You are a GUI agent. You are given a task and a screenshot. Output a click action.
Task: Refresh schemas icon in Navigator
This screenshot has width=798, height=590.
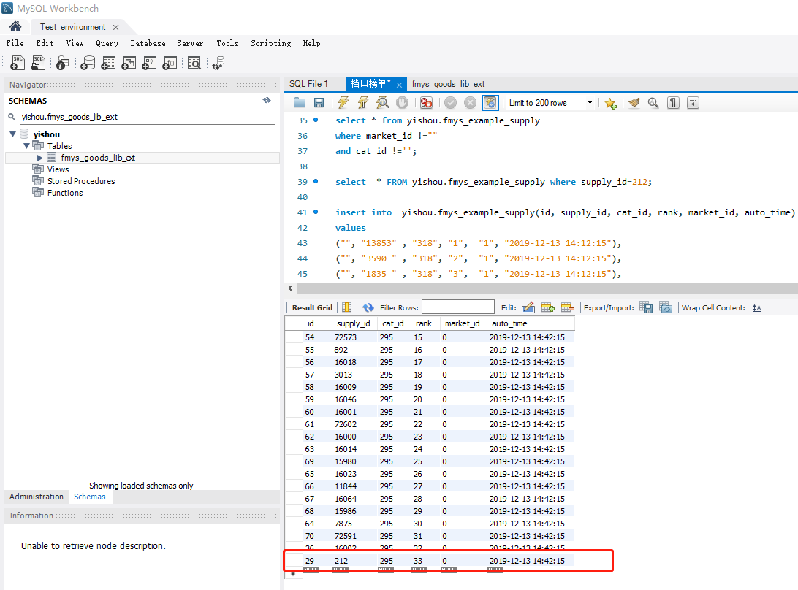tap(267, 100)
